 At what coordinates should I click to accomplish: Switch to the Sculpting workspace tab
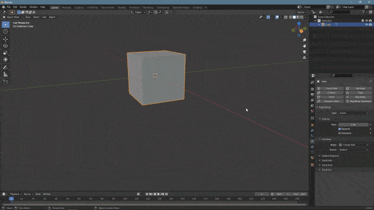(x=79, y=8)
